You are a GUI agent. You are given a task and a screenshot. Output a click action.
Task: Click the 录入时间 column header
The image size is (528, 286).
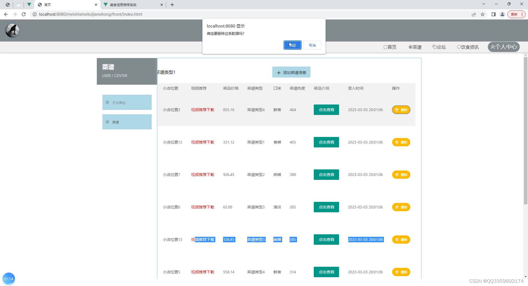click(x=356, y=88)
